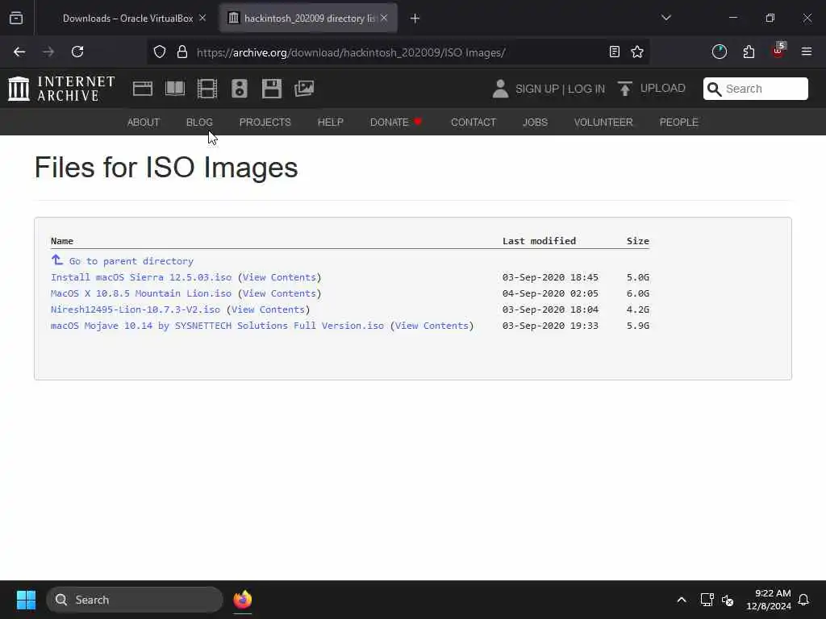
Task: Open the PROJECTS menu item
Action: (265, 123)
